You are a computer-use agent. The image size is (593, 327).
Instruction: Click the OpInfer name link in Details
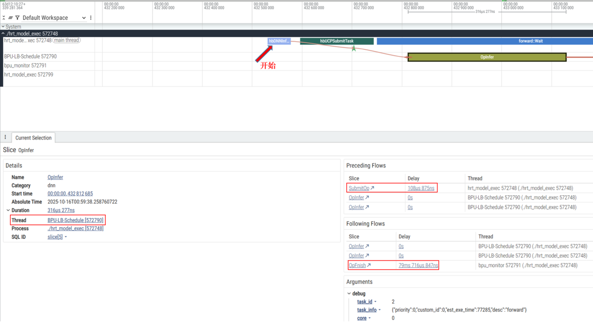pos(55,177)
